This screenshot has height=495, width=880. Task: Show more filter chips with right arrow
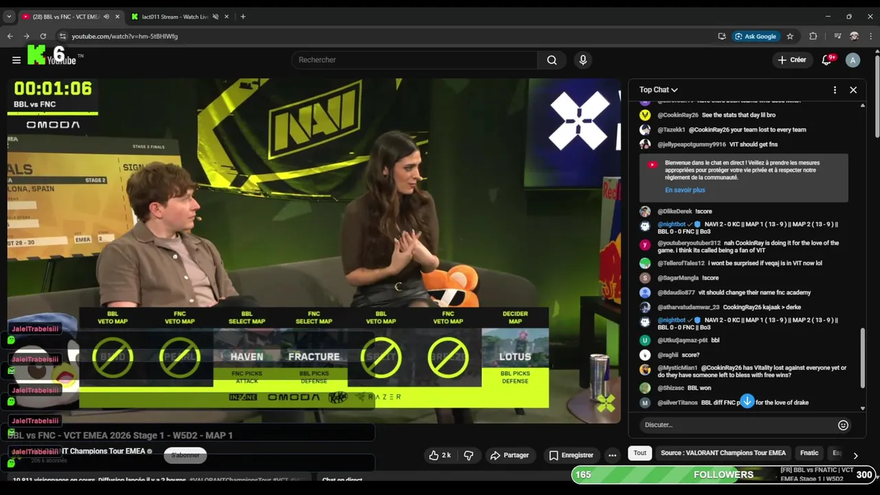pyautogui.click(x=855, y=455)
